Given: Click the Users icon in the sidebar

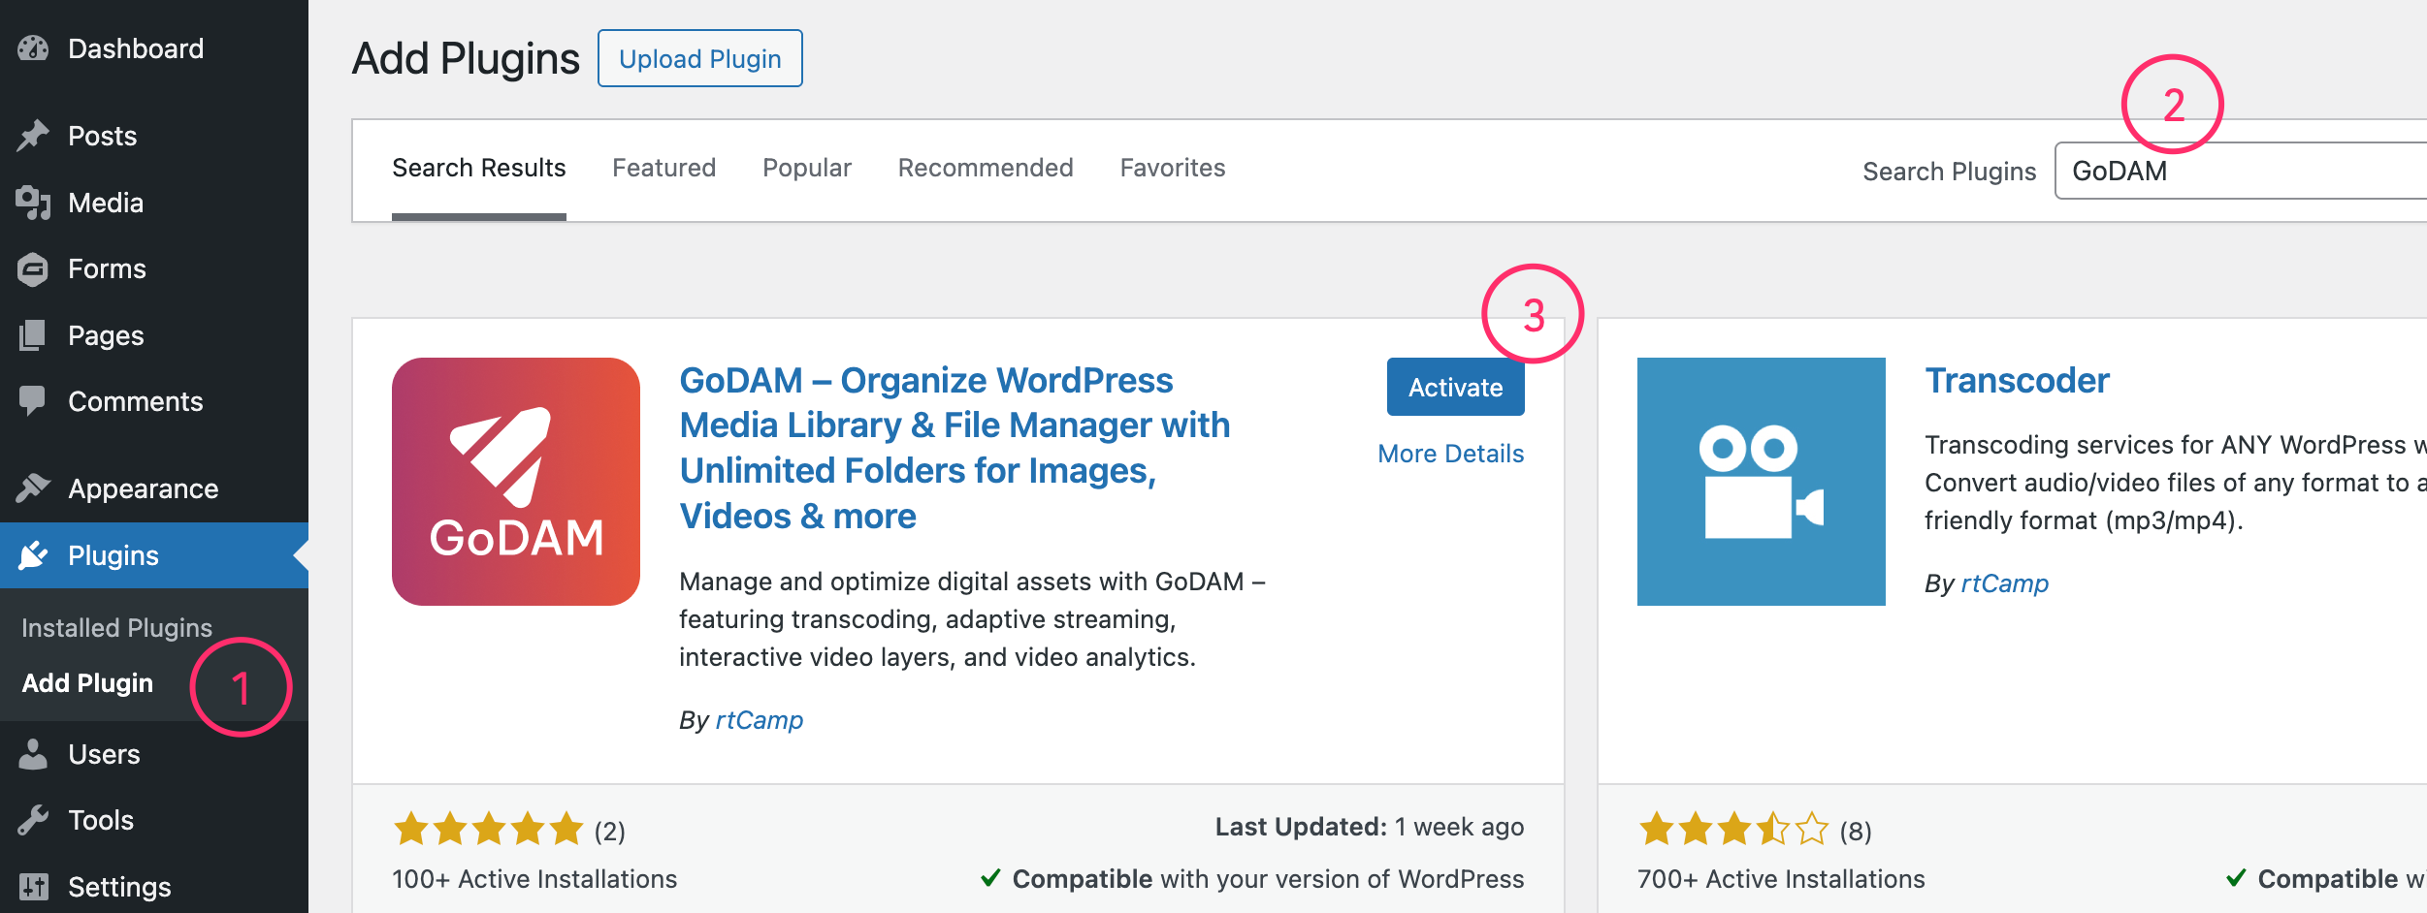Looking at the screenshot, I should tap(35, 753).
